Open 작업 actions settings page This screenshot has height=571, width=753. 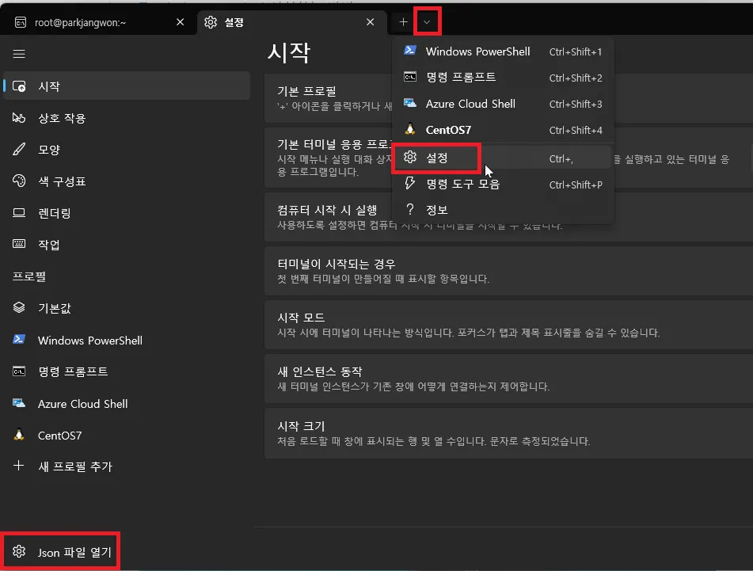127,245
